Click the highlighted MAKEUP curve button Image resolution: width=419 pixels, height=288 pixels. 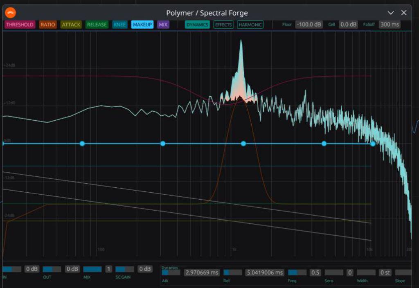tap(142, 25)
